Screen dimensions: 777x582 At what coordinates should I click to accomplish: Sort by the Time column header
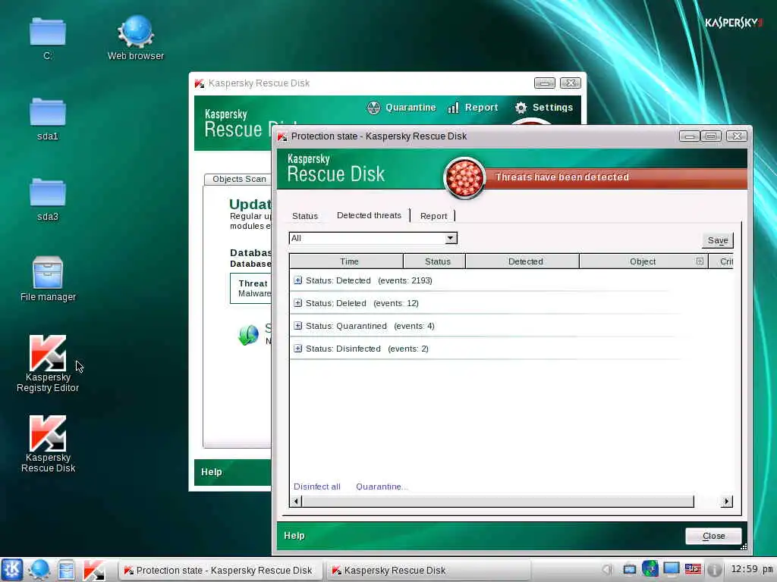click(346, 261)
